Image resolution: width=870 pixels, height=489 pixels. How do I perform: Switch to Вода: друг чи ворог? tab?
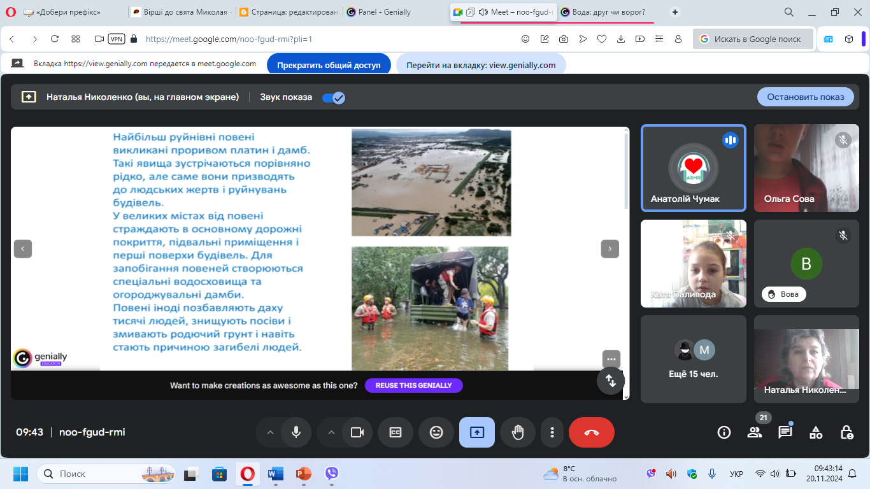point(610,12)
